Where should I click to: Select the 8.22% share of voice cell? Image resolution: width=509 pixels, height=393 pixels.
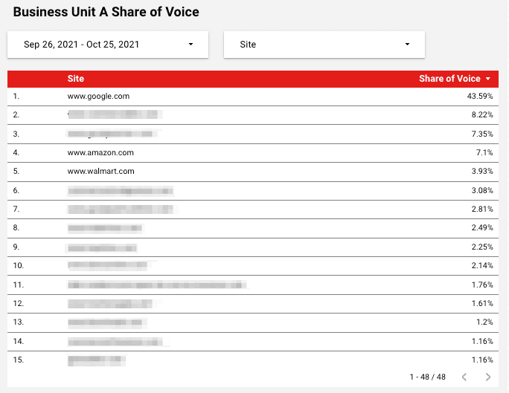point(482,115)
